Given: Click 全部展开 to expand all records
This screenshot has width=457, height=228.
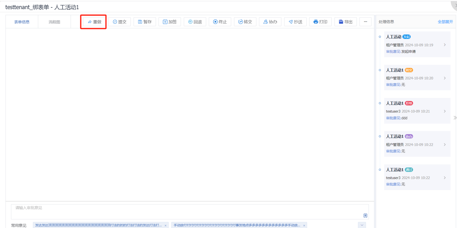Looking at the screenshot, I should click(x=445, y=22).
